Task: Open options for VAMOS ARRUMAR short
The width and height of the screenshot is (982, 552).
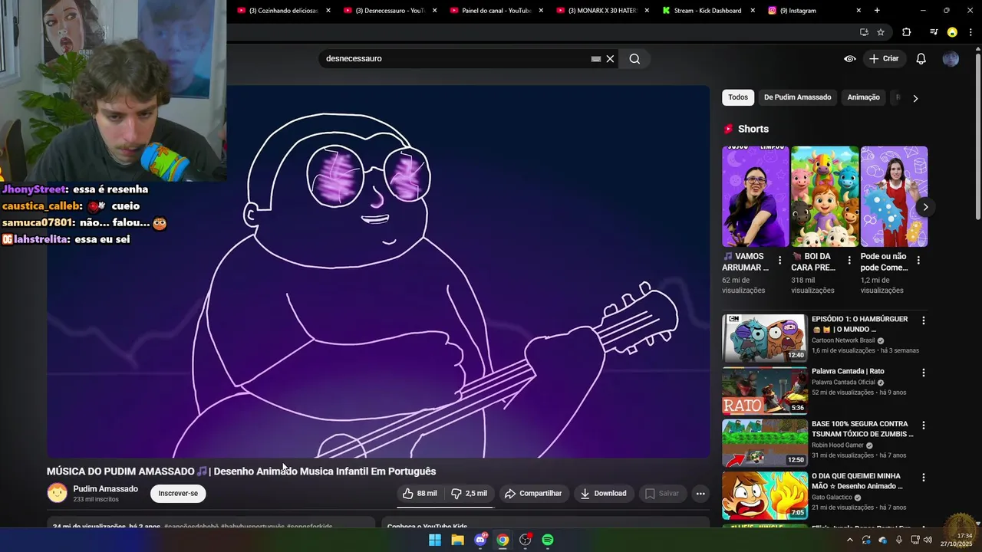Action: click(779, 261)
